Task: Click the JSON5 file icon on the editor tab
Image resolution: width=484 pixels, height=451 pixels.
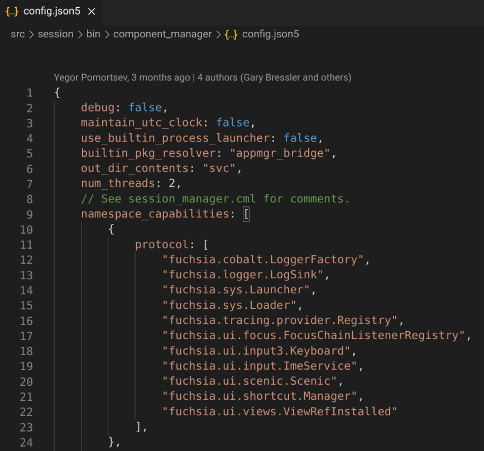Action: [11, 11]
